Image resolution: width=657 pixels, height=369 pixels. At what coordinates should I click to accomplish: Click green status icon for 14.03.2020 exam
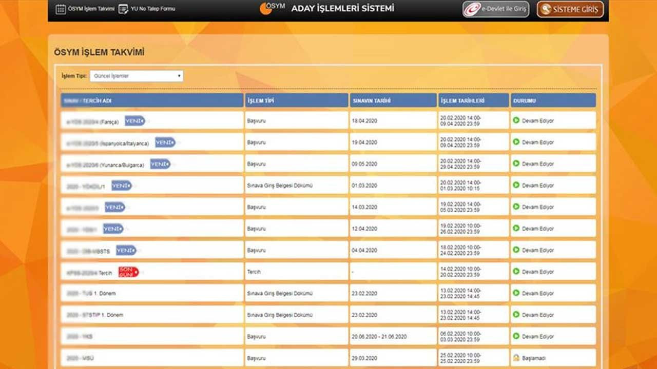[516, 207]
